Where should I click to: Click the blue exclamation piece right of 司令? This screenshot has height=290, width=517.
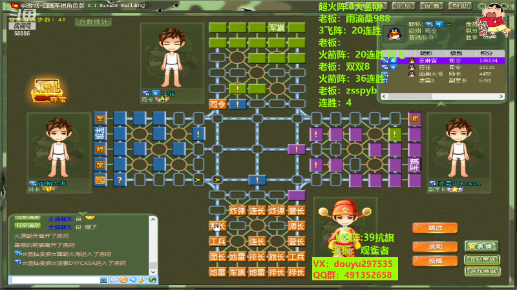click(237, 104)
